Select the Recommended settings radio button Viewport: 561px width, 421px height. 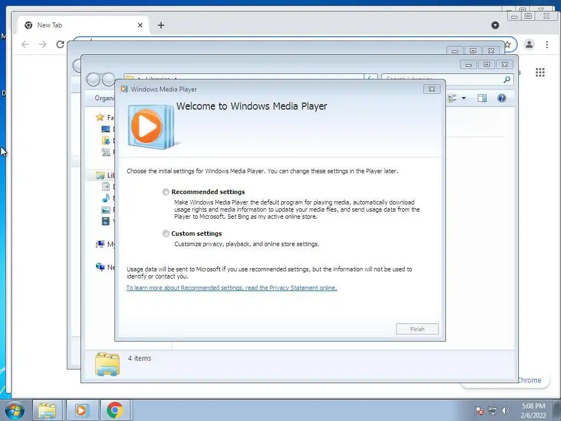pyautogui.click(x=165, y=192)
